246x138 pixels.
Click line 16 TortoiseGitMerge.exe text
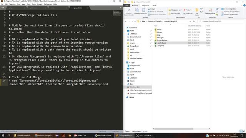81,80
